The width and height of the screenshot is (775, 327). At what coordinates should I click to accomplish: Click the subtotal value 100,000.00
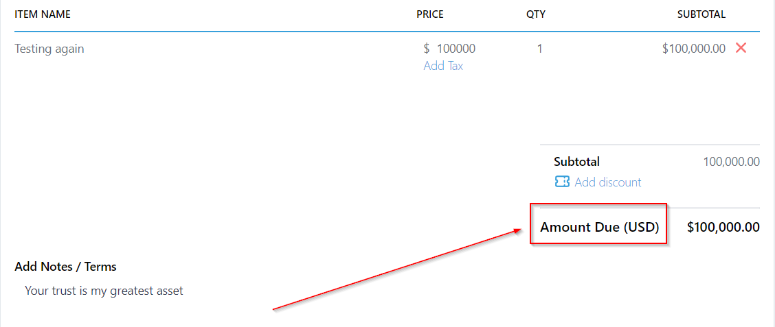(x=731, y=162)
